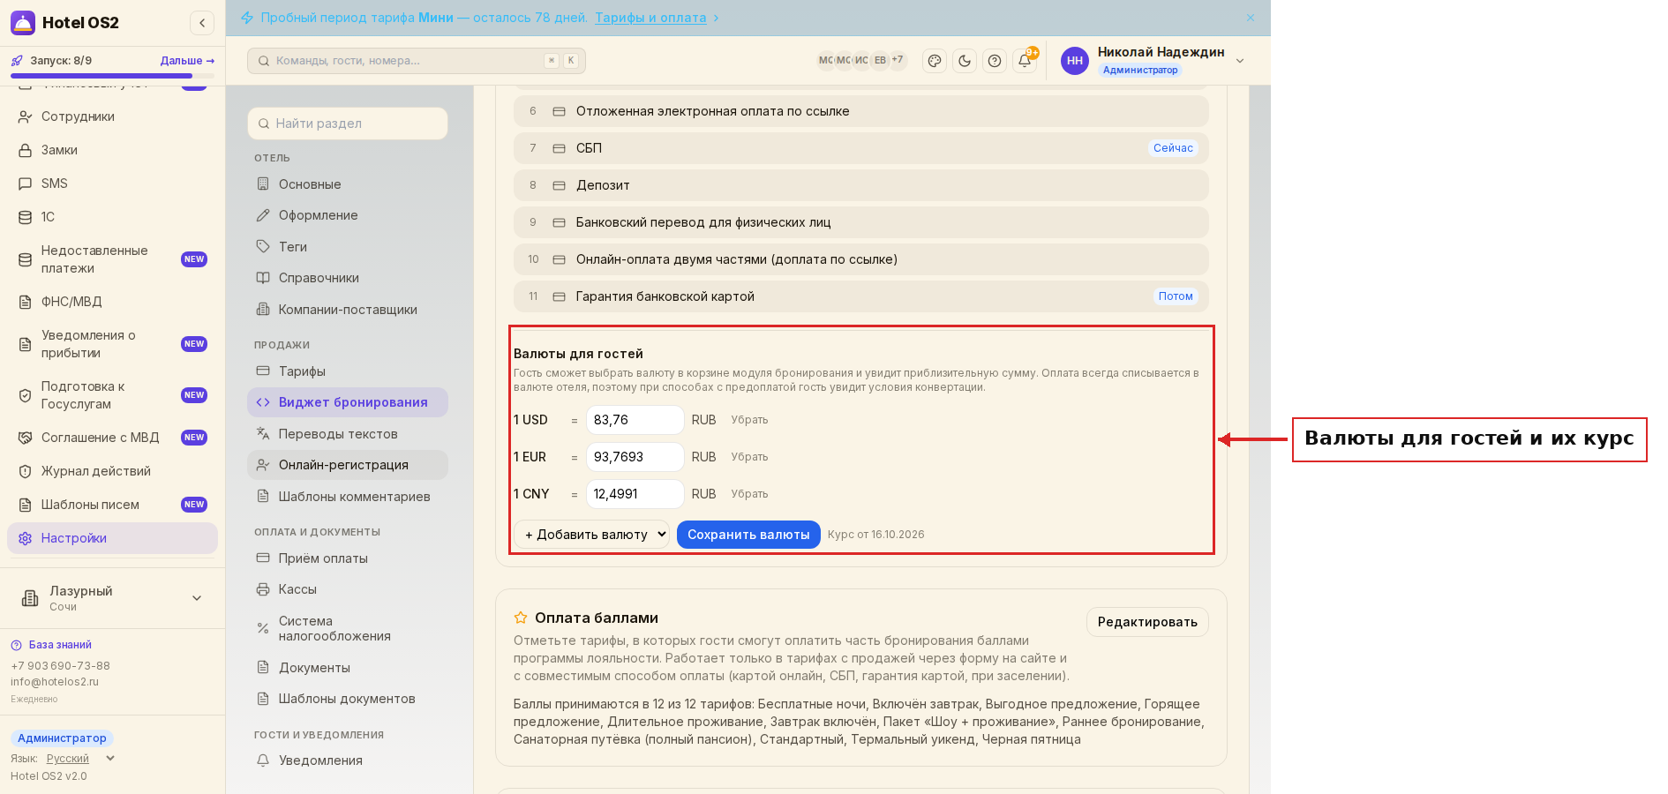Screen dimensions: 1668x794
Task: Click the global command search bar
Action: click(x=417, y=61)
